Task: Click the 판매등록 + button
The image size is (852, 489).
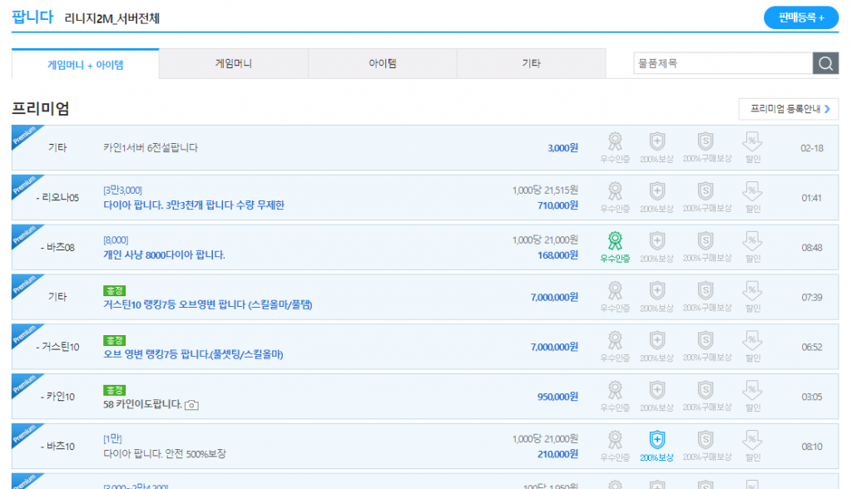Action: 801,18
